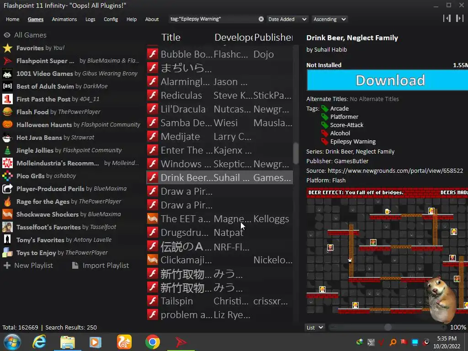This screenshot has width=468, height=351.
Task: Change the List layout dropdown
Action: (x=314, y=327)
